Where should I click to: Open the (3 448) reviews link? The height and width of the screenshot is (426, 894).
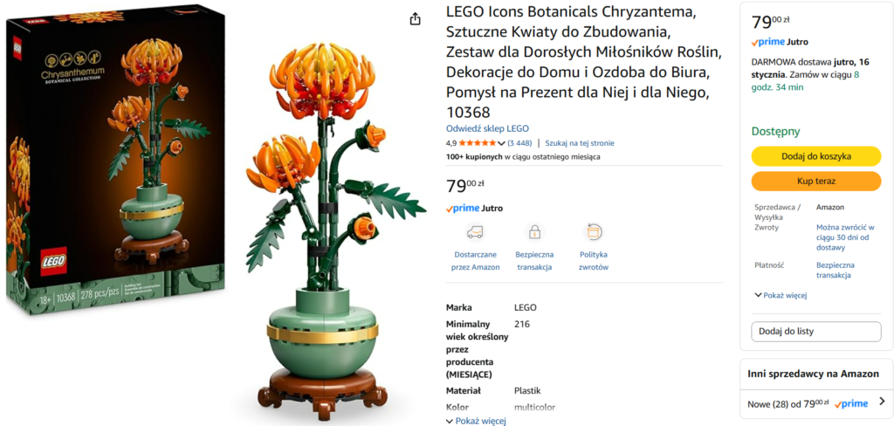[519, 142]
